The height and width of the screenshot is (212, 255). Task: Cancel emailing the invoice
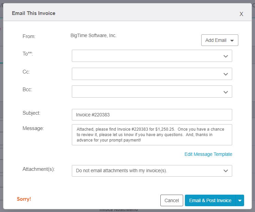pyautogui.click(x=172, y=200)
